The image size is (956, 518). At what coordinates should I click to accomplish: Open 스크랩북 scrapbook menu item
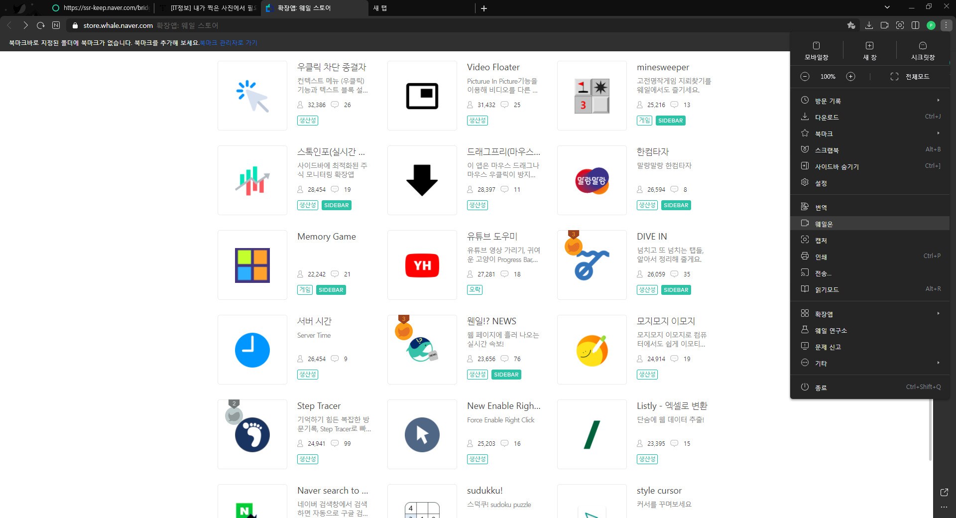(870, 150)
